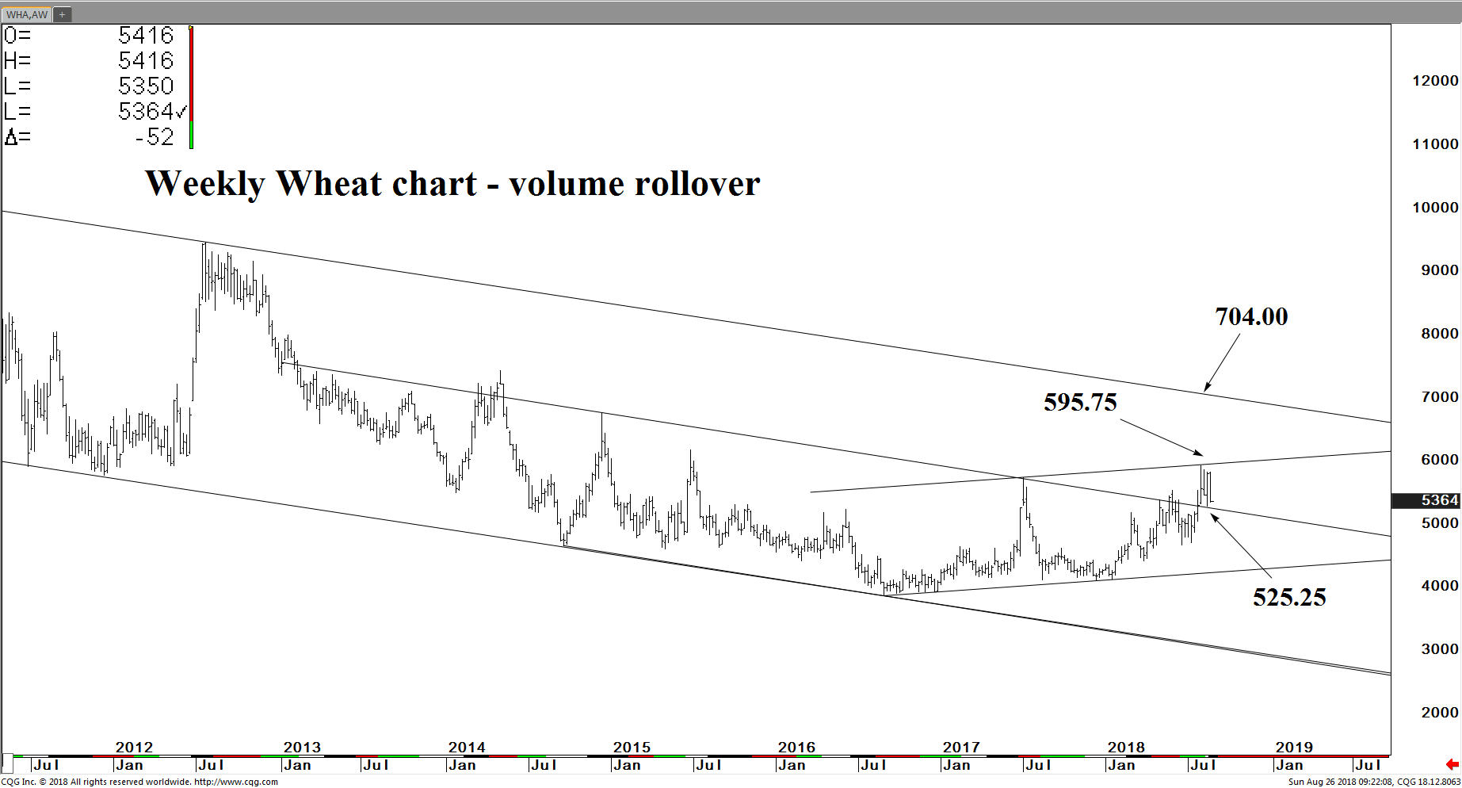Image resolution: width=1462 pixels, height=788 pixels.
Task: Click the red-green range bar beside OHLC values
Action: (x=191, y=87)
